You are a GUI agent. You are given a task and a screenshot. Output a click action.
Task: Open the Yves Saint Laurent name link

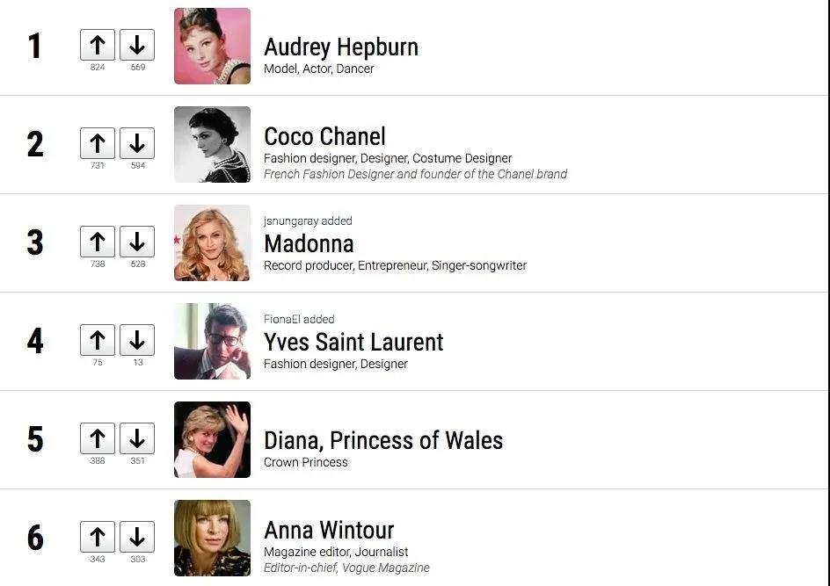click(x=353, y=342)
